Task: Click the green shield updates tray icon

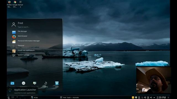Action: pyautogui.click(x=136, y=98)
